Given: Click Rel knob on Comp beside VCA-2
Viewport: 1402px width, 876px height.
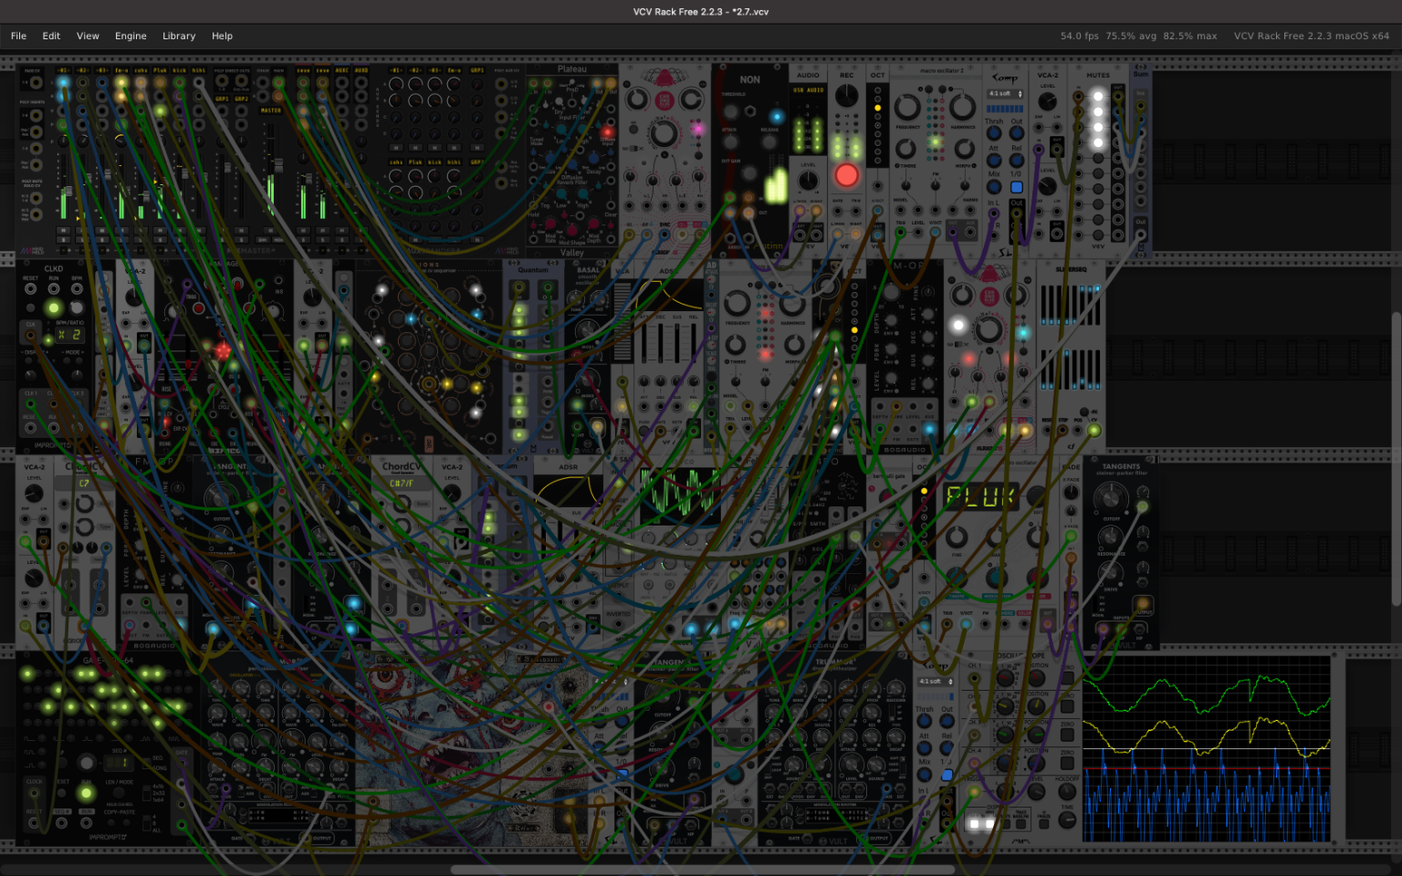Looking at the screenshot, I should 1016,161.
